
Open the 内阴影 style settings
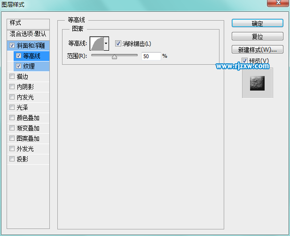pyautogui.click(x=28, y=87)
